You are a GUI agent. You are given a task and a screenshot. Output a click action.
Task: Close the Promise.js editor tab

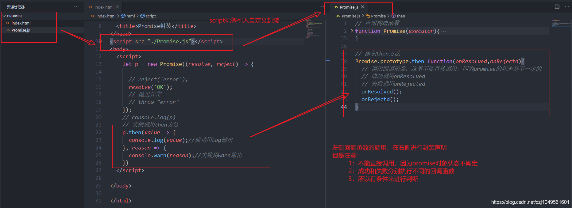click(362, 7)
